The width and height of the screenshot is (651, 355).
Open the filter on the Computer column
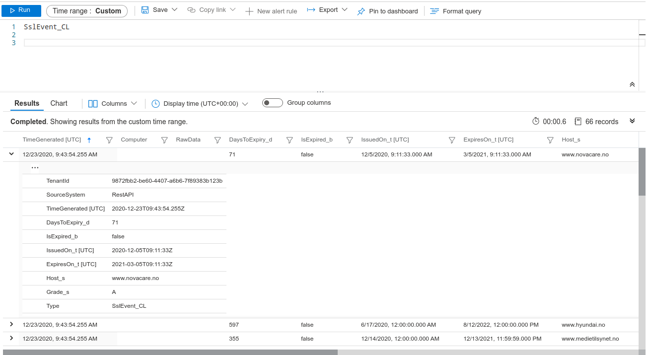164,140
